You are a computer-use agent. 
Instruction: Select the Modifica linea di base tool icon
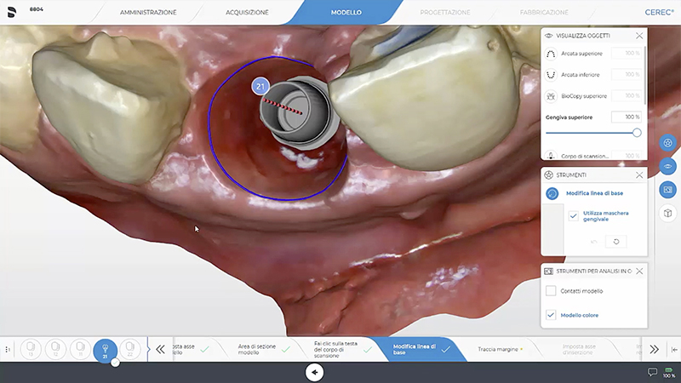pos(552,193)
